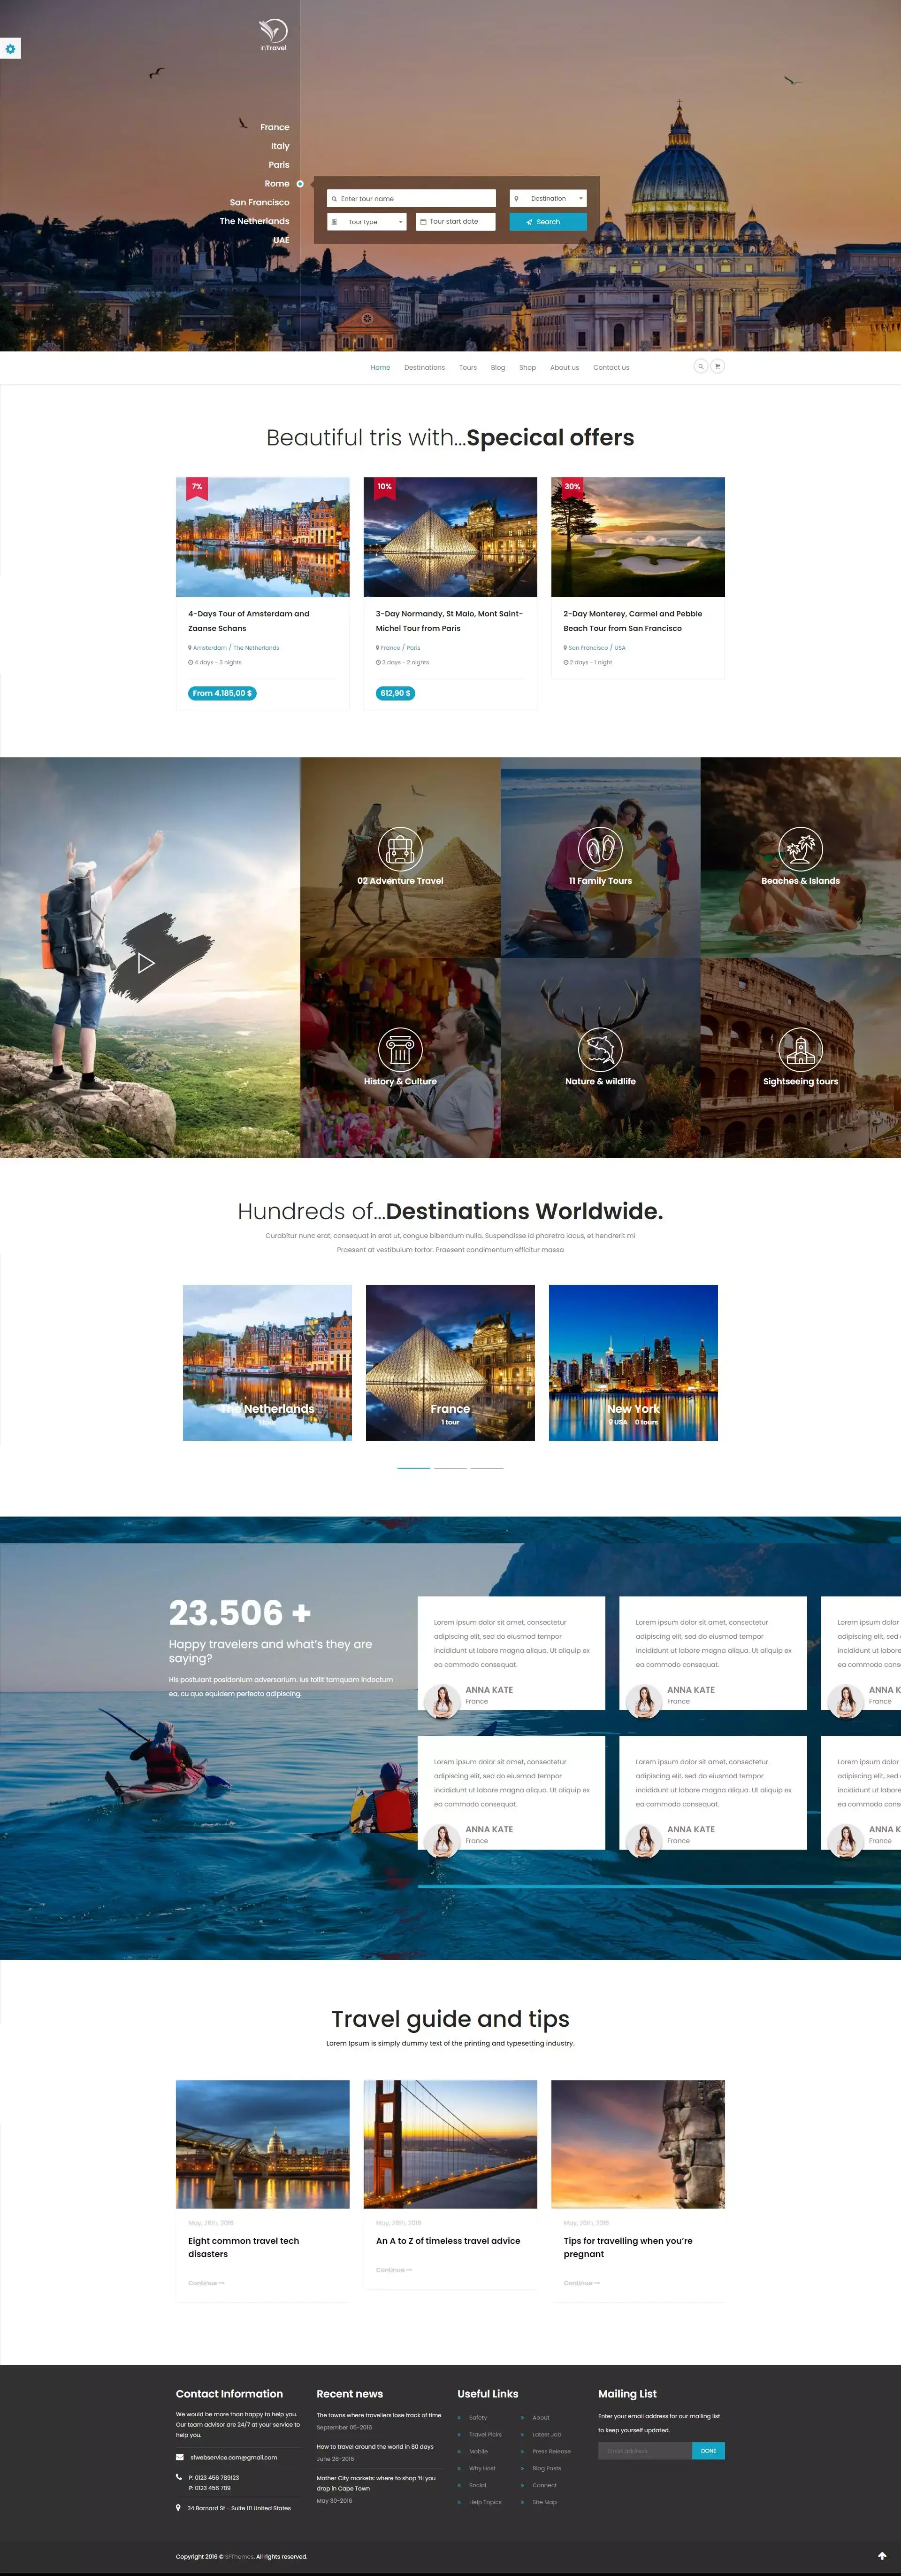Click the Family Tours flip-flops icon
The width and height of the screenshot is (901, 2576).
(599, 848)
